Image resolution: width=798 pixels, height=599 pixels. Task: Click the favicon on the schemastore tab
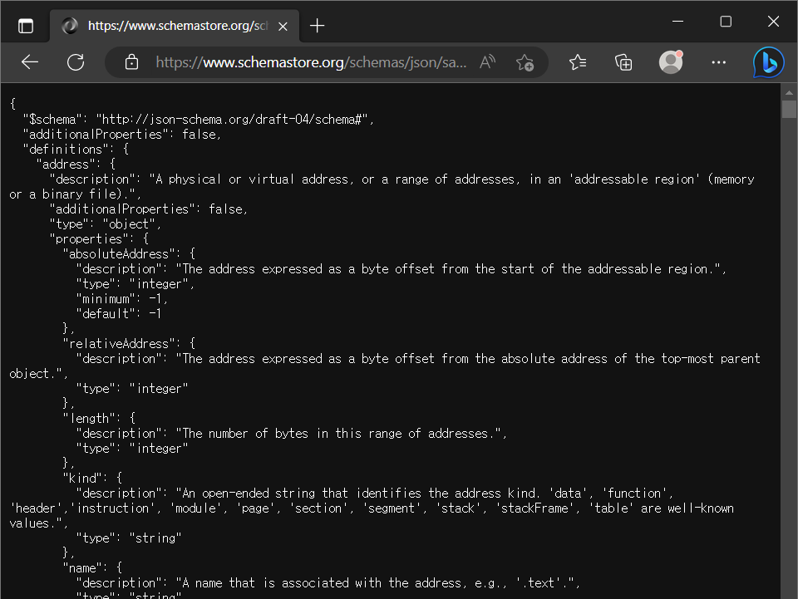click(70, 26)
